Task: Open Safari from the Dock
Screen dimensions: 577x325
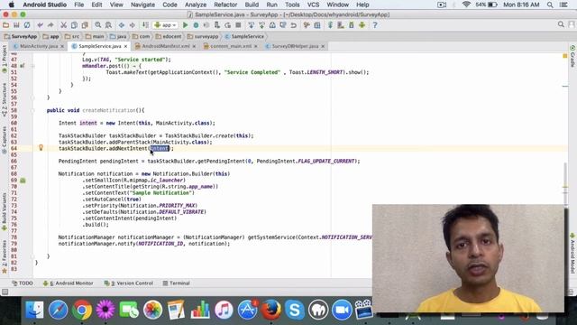Action: pyautogui.click(x=58, y=310)
